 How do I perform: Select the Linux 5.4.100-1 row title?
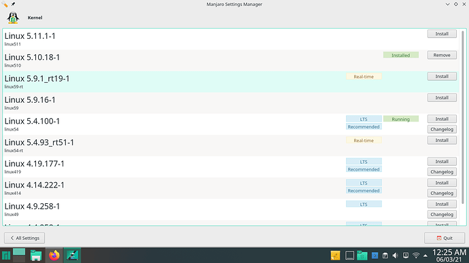[x=32, y=121]
